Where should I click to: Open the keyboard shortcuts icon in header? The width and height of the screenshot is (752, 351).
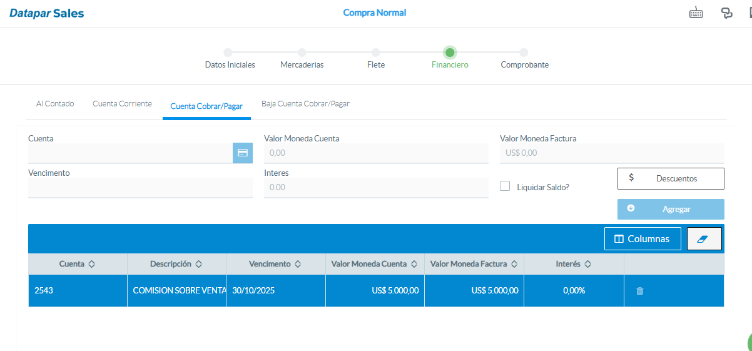(x=696, y=13)
